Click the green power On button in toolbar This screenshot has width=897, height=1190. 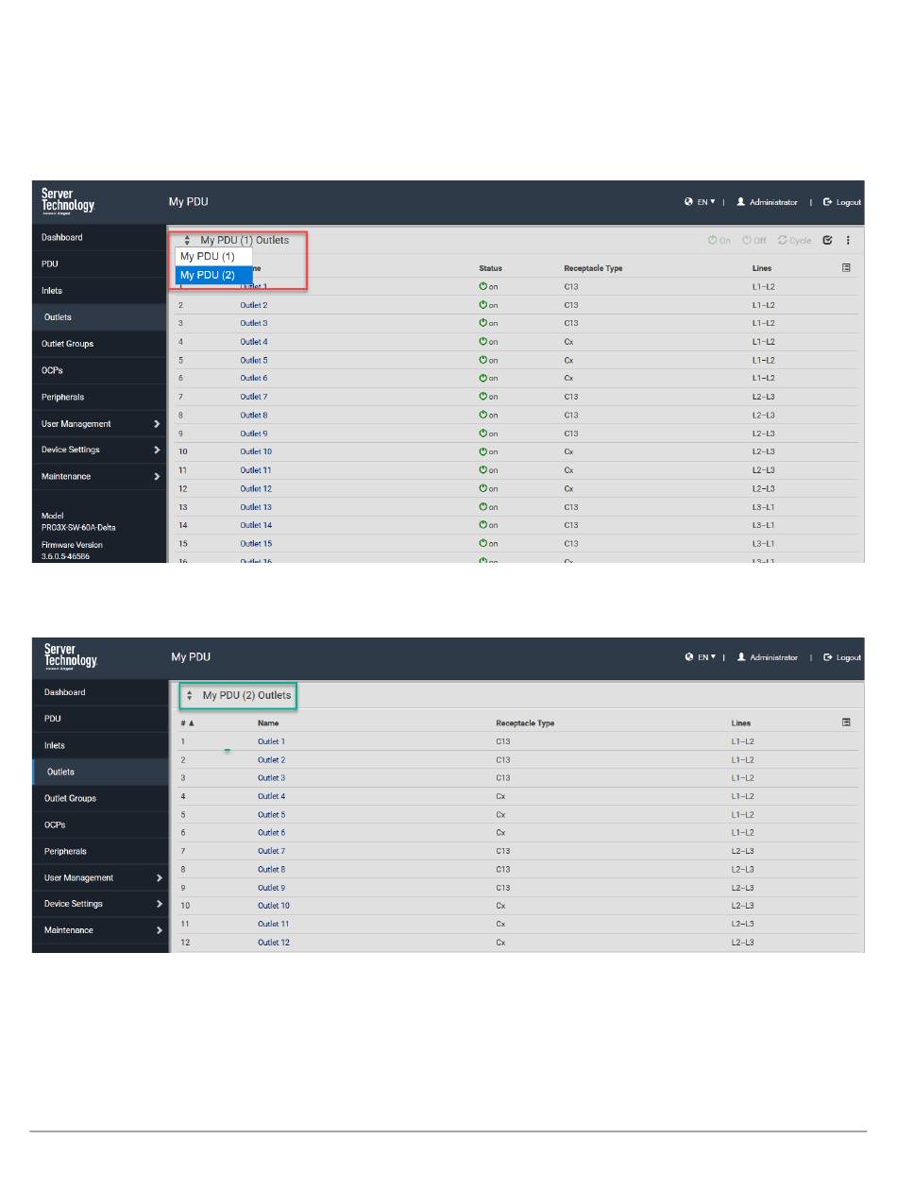[719, 241]
